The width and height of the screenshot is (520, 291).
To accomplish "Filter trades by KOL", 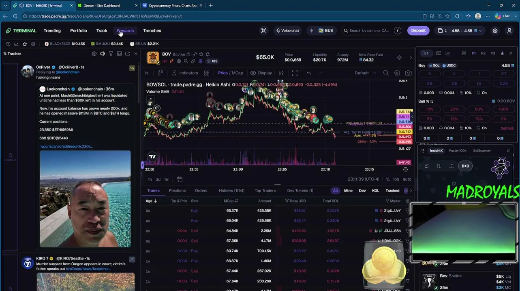I will point(376,190).
